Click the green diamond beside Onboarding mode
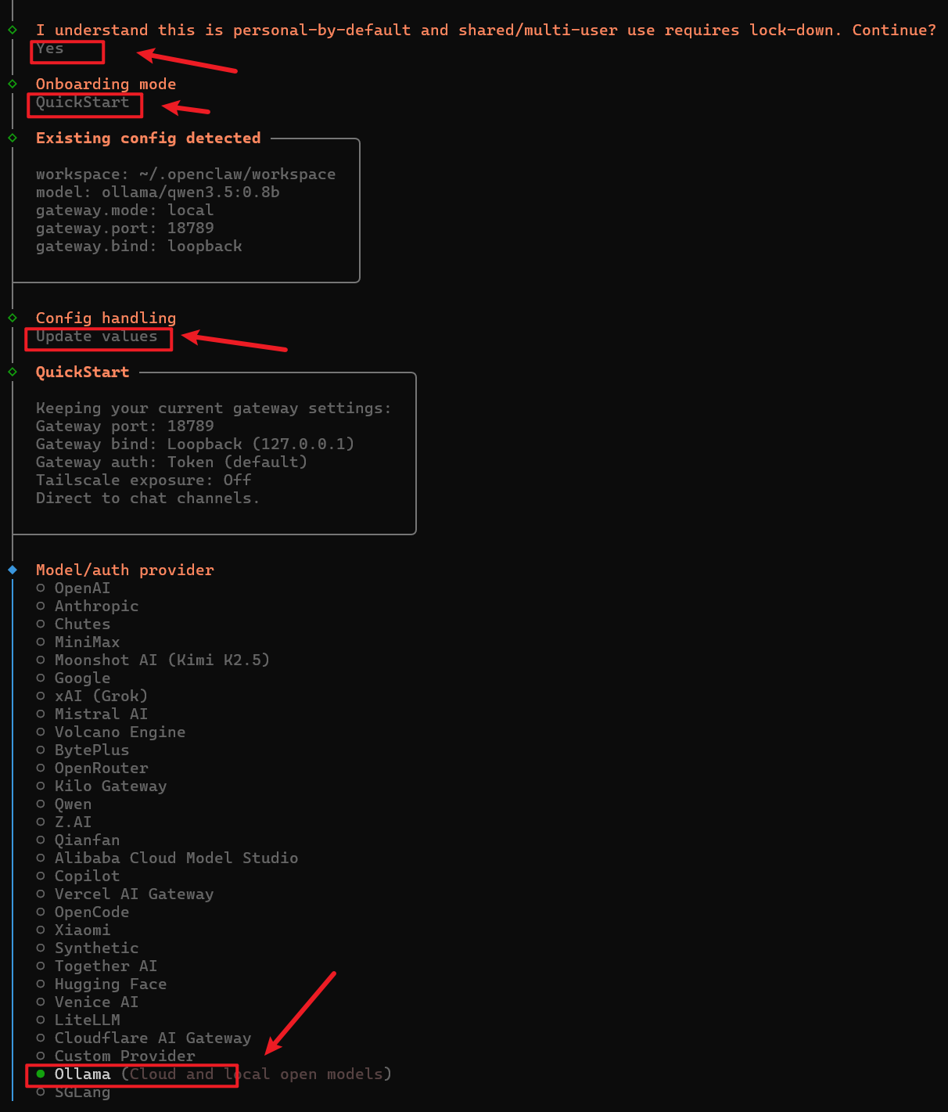 pos(13,84)
